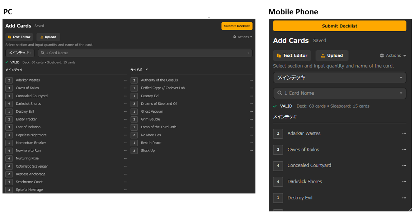Open options menu for Nowhere to Run
414x215 pixels.
point(126,150)
